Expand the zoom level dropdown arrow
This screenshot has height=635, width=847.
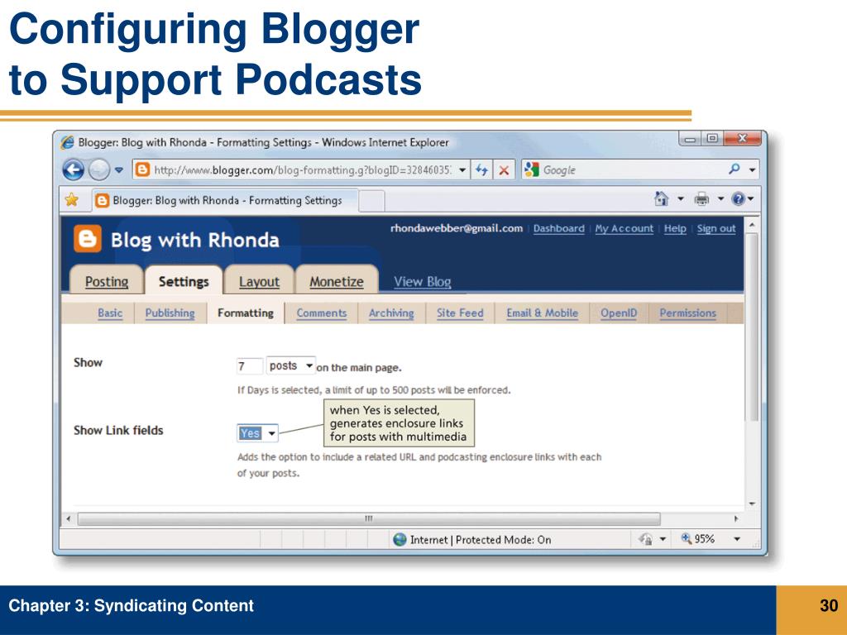coord(737,539)
